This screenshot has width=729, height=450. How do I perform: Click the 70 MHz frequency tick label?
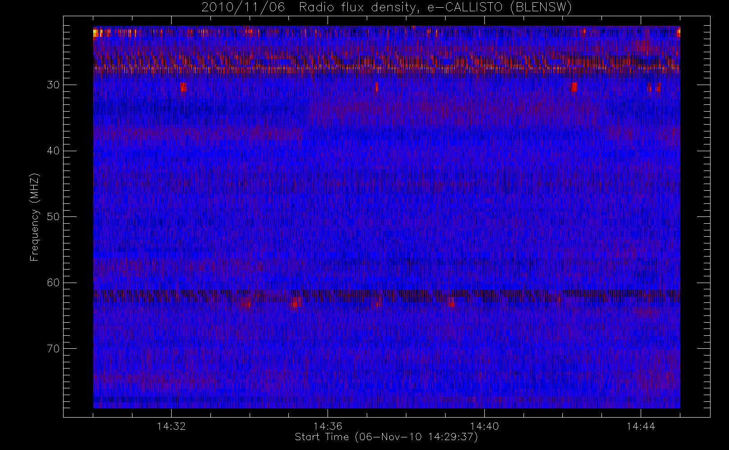(x=53, y=349)
